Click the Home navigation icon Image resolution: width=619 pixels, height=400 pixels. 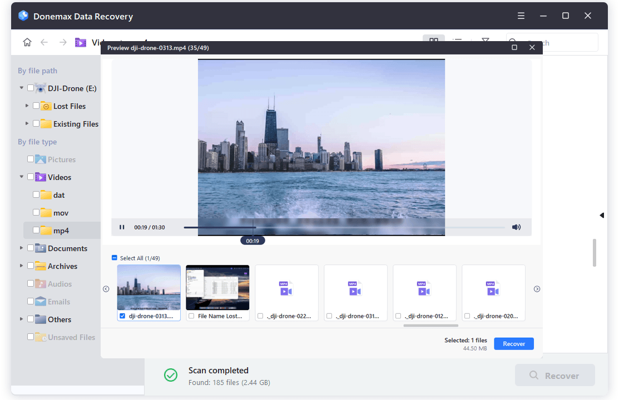click(x=27, y=42)
